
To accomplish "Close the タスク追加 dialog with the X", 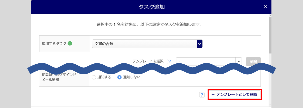I will click(265, 7).
